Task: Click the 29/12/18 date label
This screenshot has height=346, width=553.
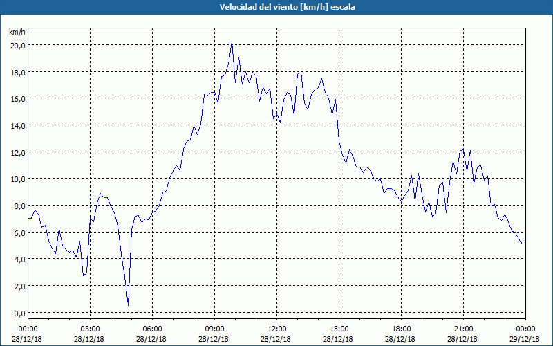Action: 525,339
